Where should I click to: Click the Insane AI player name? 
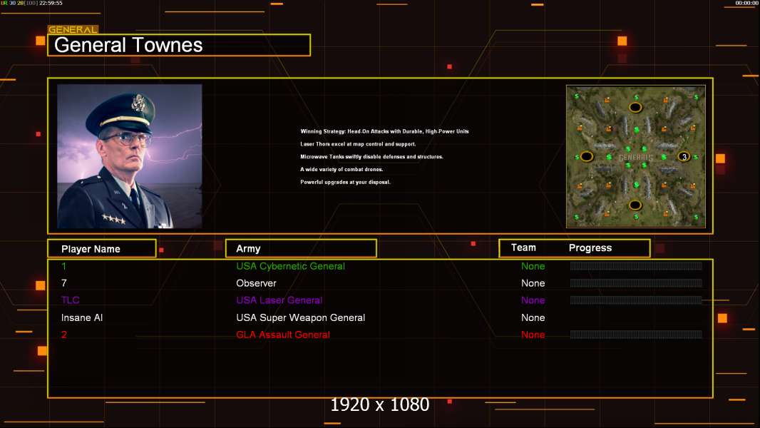[x=82, y=317]
